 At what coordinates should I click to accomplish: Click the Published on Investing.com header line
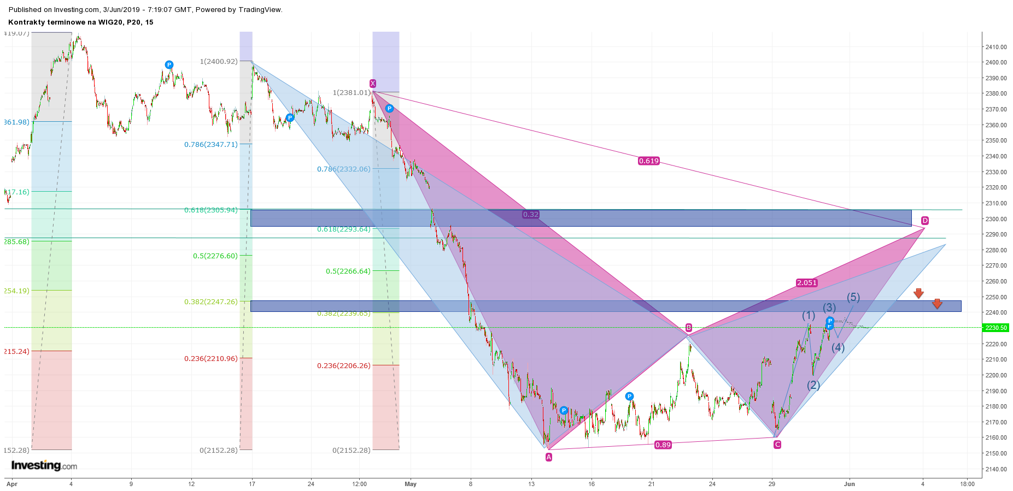(x=145, y=10)
